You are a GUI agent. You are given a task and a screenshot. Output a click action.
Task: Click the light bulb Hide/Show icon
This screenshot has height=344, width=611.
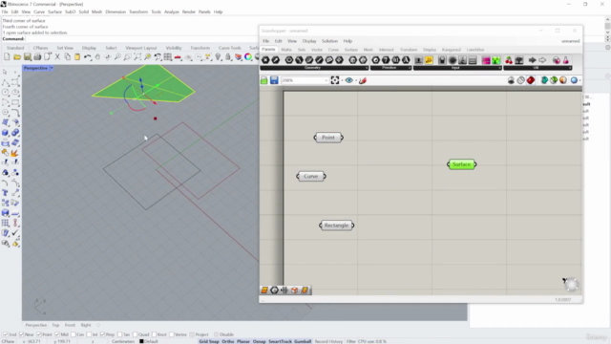(x=219, y=57)
